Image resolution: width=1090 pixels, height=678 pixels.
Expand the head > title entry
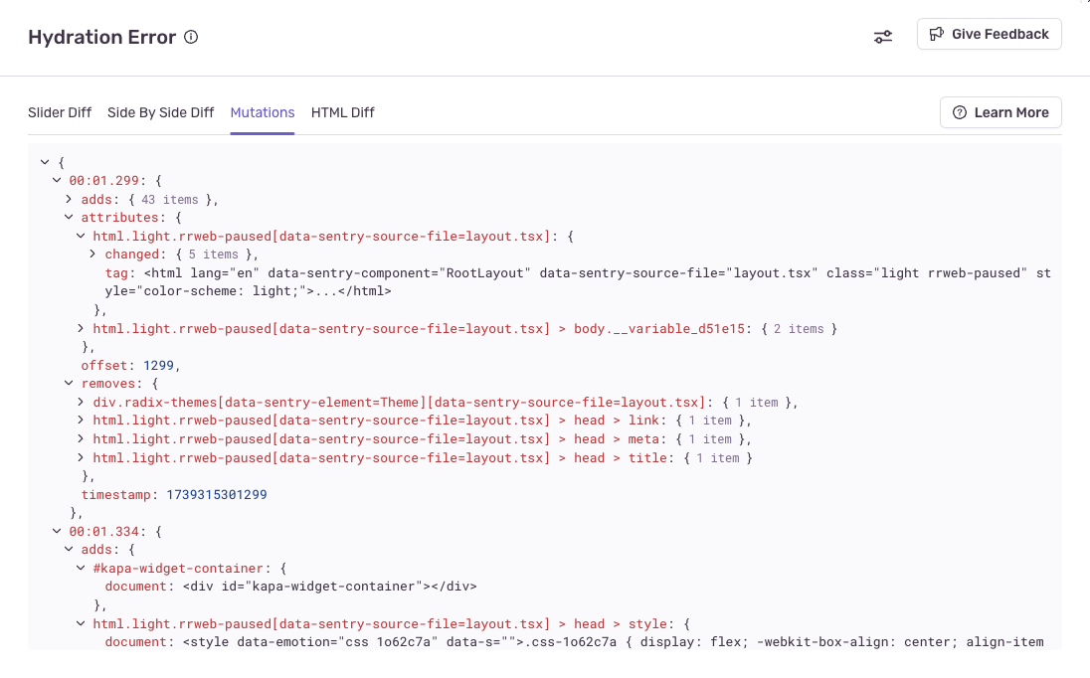click(82, 457)
